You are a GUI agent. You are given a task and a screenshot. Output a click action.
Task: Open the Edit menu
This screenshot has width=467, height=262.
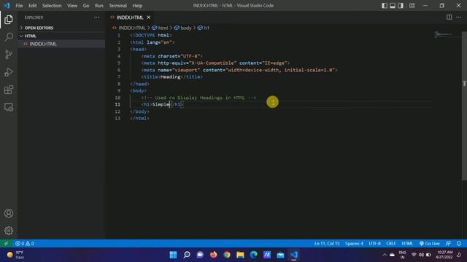point(32,6)
